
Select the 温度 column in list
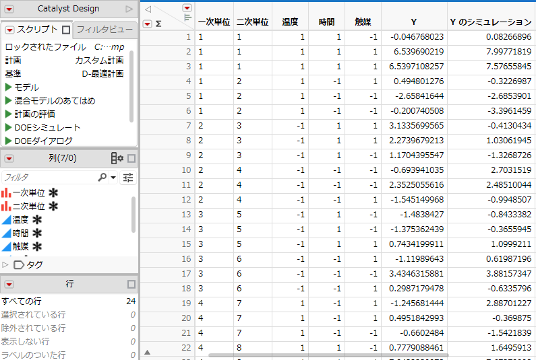click(x=20, y=220)
